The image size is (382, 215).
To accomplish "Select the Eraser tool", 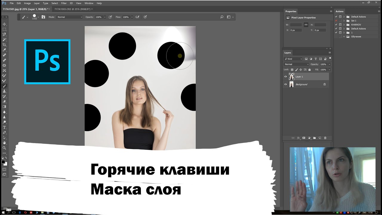I will [x=4, y=102].
